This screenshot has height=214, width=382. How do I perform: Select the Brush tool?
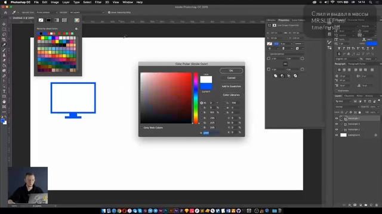[x=4, y=50]
